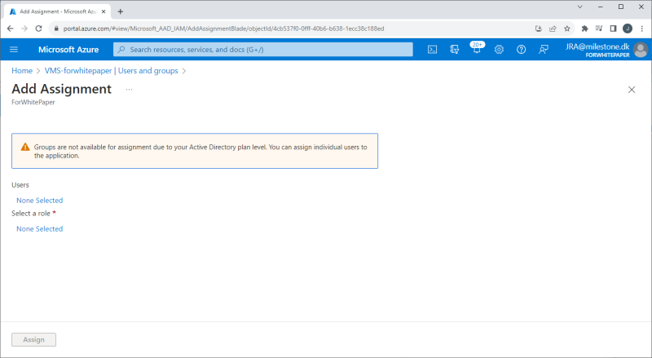Click the Add Assignment ellipsis more options
Viewport: 652px width, 358px height.
pos(129,89)
